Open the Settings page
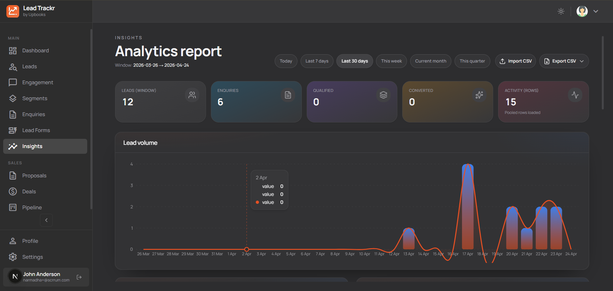This screenshot has width=613, height=291. pos(33,257)
